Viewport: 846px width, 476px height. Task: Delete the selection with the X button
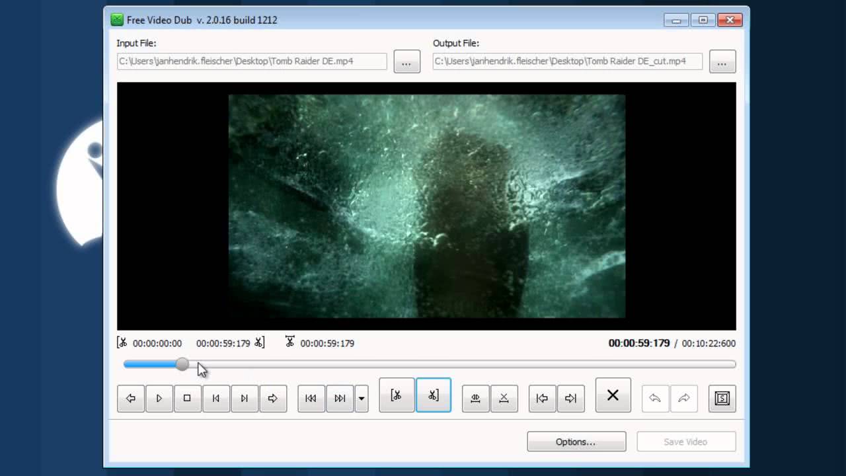[x=613, y=395]
